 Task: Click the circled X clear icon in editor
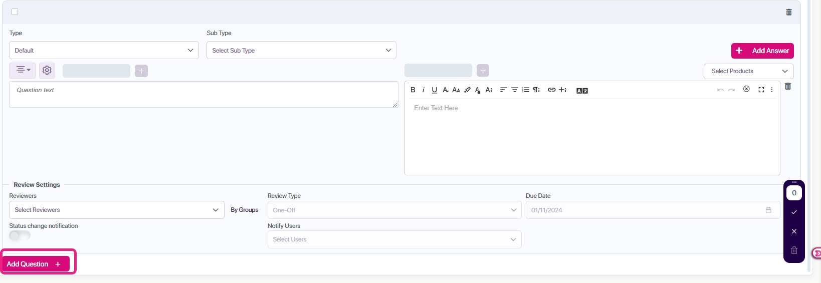[x=746, y=89]
